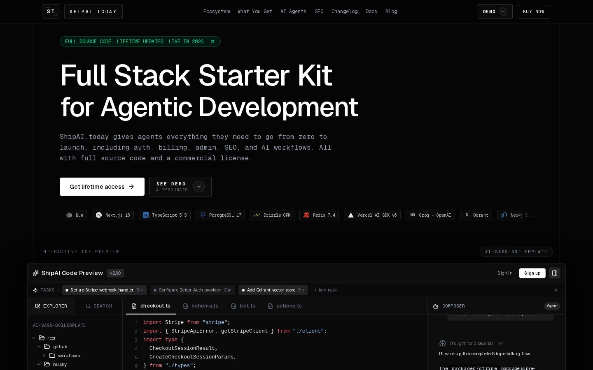Click the "I'll wire up the complete Stripe billing flow" message
The height and width of the screenshot is (370, 593).
point(485,354)
